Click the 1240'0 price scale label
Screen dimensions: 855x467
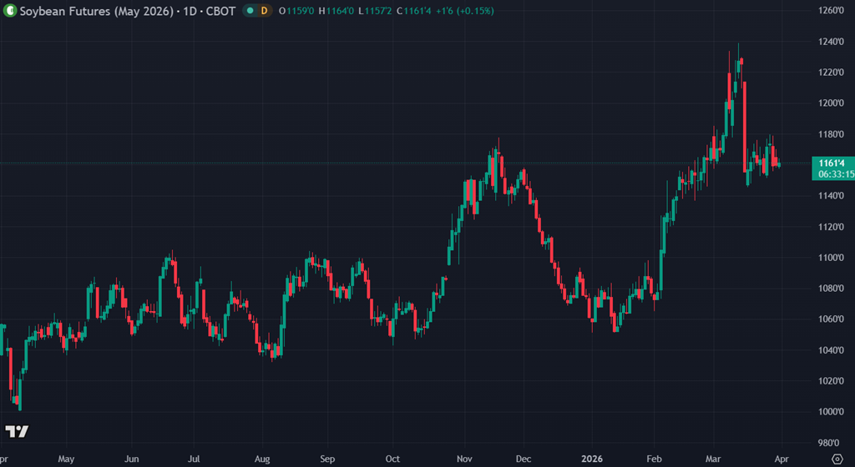pos(831,42)
